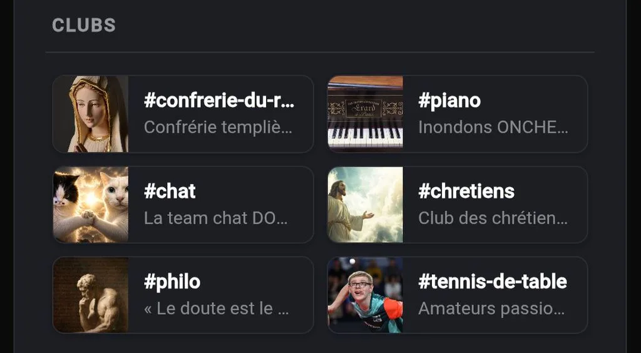
Task: Select the #philo club title
Action: pyautogui.click(x=172, y=282)
